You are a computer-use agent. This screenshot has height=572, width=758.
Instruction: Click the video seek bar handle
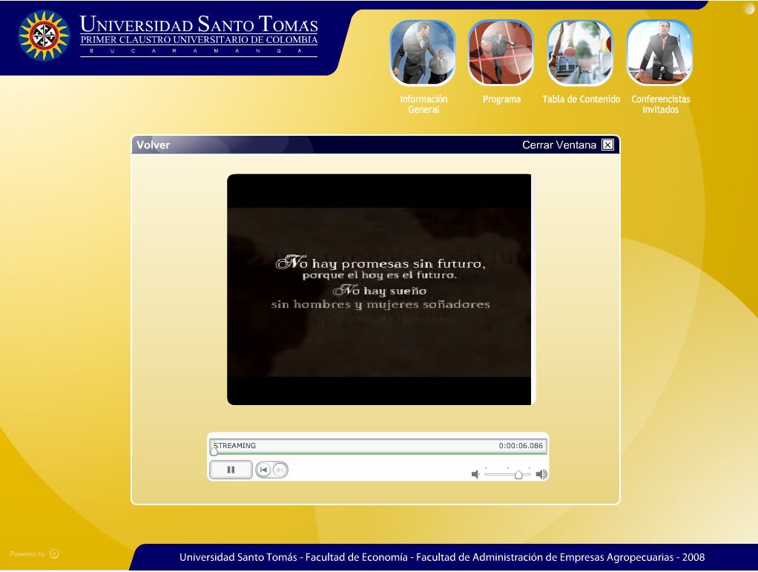point(214,450)
